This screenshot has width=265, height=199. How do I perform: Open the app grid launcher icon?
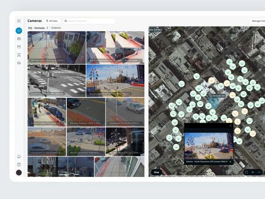click(x=19, y=21)
